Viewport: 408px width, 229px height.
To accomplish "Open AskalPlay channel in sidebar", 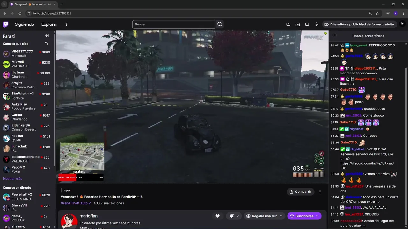I will click(26, 106).
